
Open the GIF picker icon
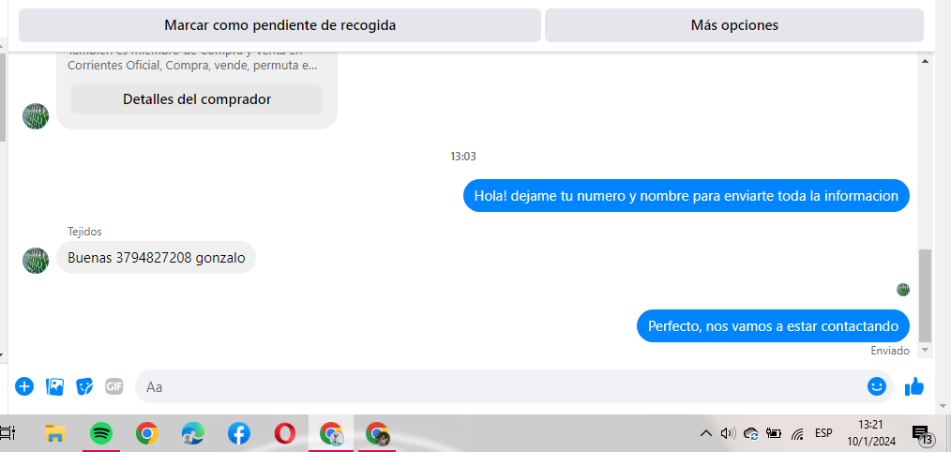(x=114, y=386)
